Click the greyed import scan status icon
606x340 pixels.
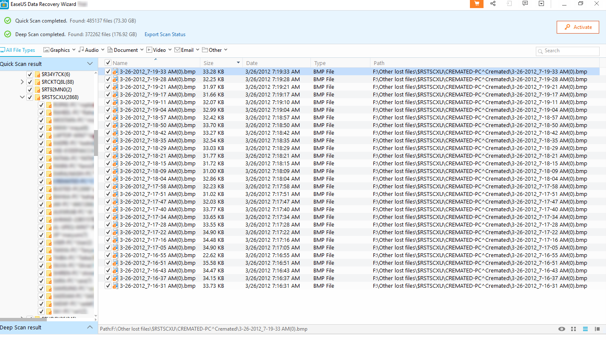point(509,3)
